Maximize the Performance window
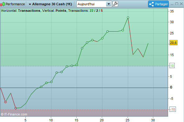This screenshot has height=122, width=184. (177, 4)
